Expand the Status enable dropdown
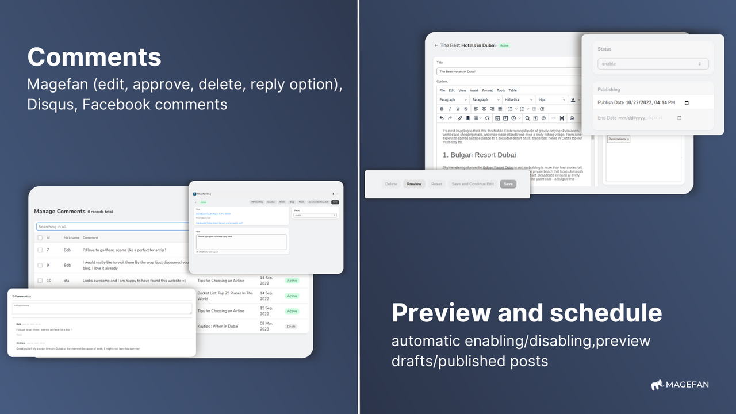 point(653,63)
